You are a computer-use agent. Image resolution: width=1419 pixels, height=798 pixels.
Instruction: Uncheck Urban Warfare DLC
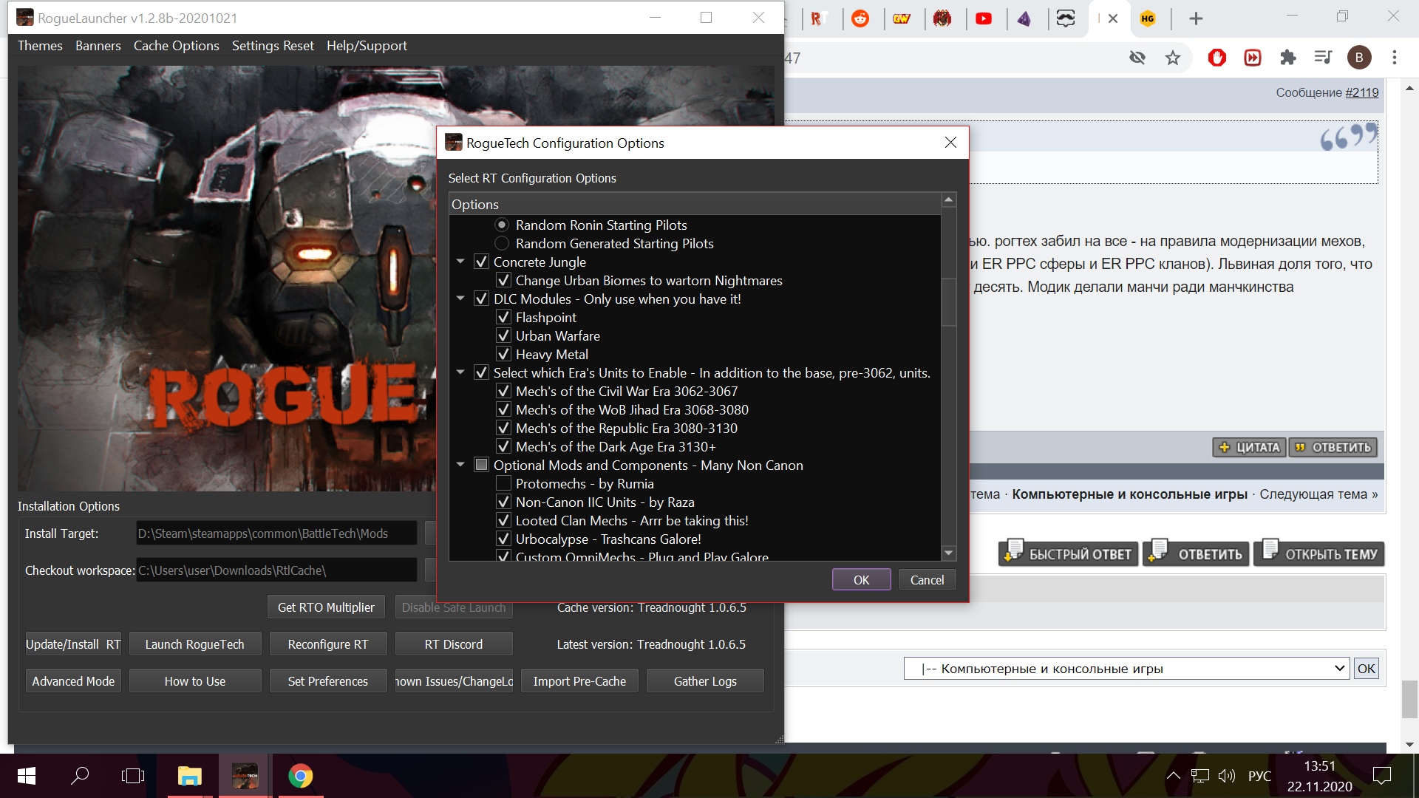coord(503,335)
